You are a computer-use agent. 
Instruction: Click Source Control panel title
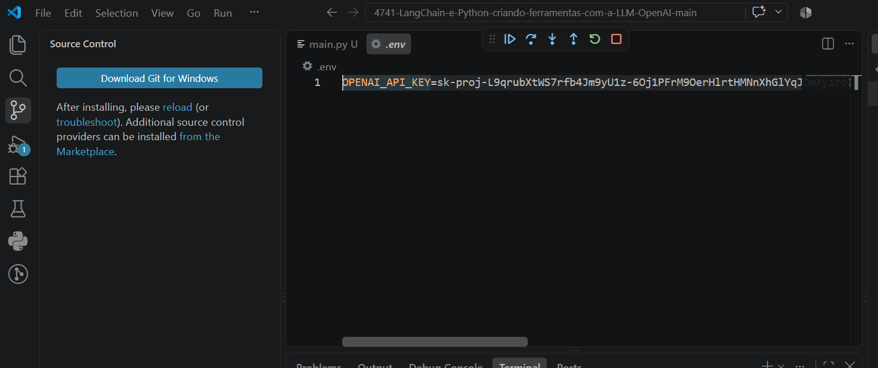click(x=83, y=44)
